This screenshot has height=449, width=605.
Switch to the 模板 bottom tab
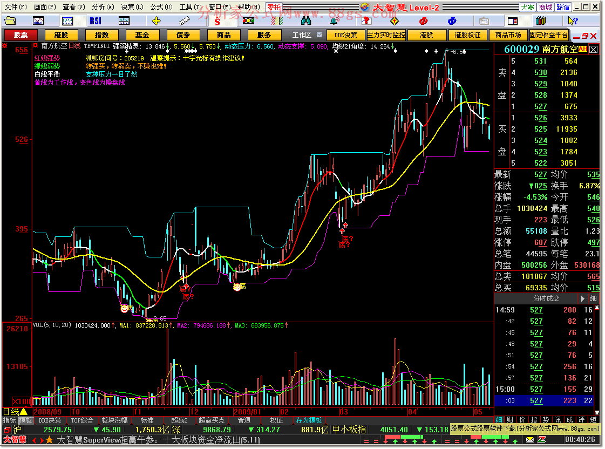pos(25,420)
